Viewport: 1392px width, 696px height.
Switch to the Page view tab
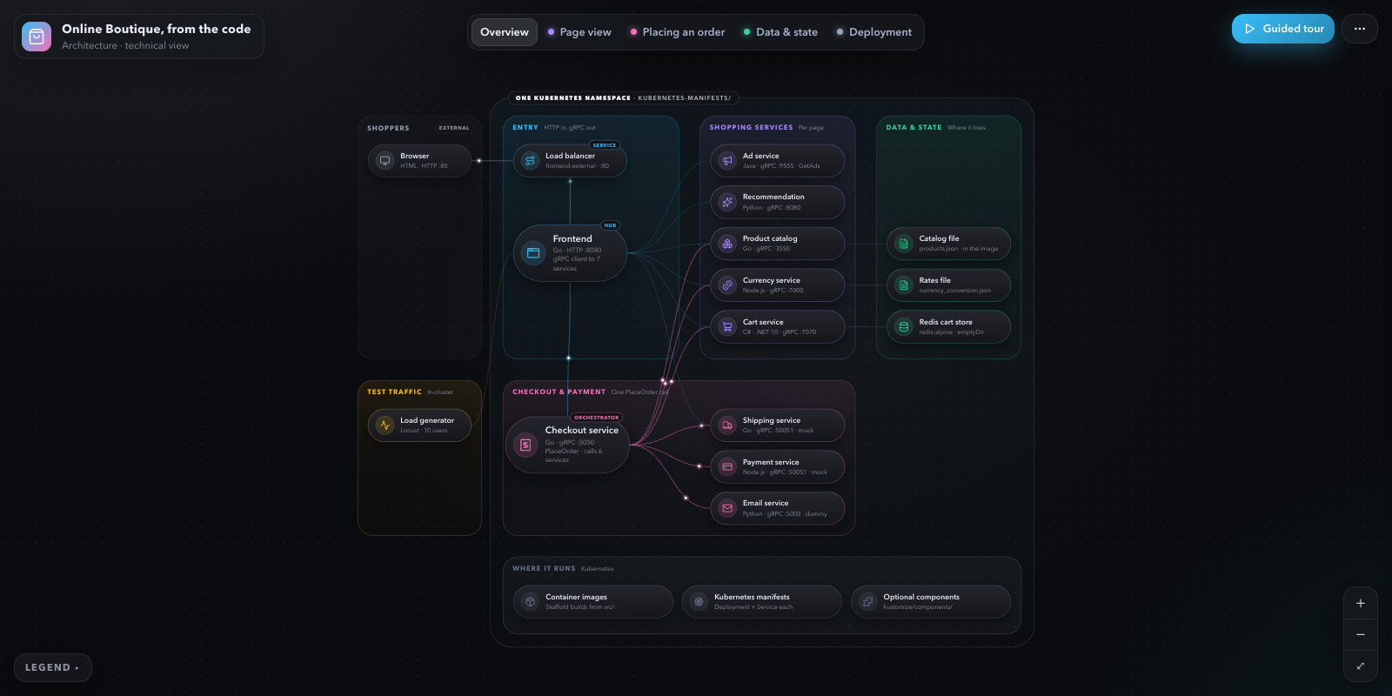[579, 32]
